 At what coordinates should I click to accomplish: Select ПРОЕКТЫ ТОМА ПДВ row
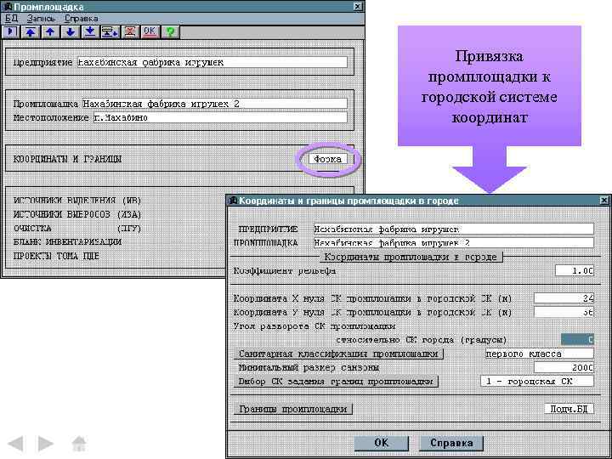point(57,256)
